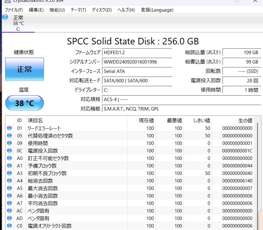Open the 編集(E) menu
This screenshot has height=230, width=263.
(36, 10)
